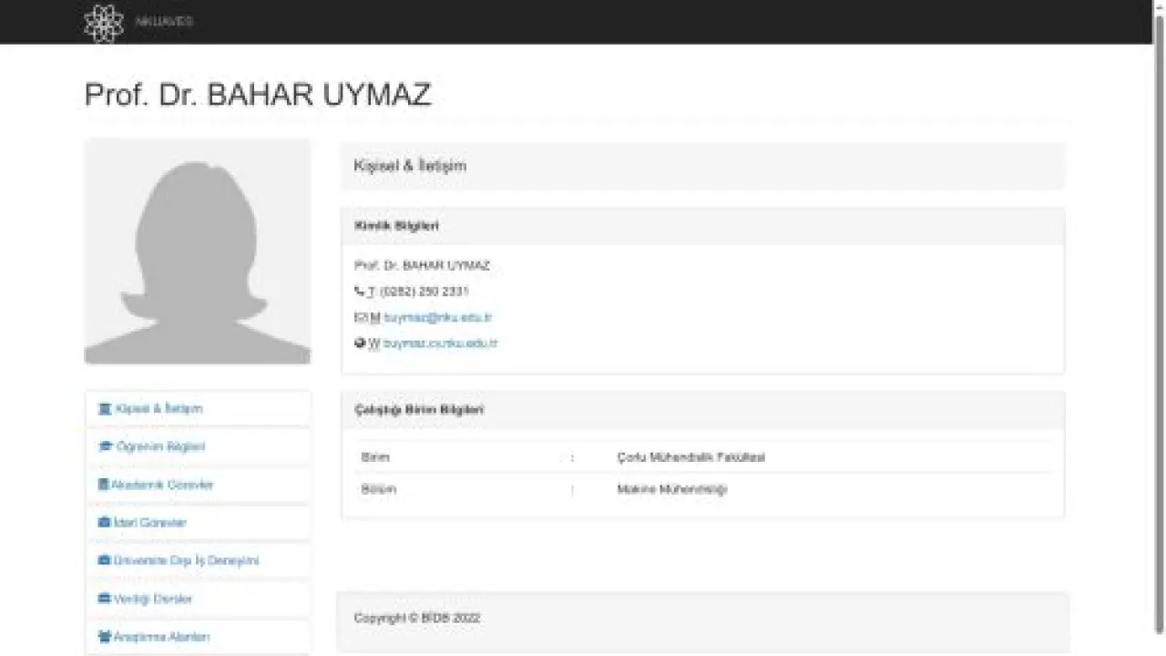Click the envelope icon before the email address
This screenshot has width=1166, height=656.
click(360, 318)
